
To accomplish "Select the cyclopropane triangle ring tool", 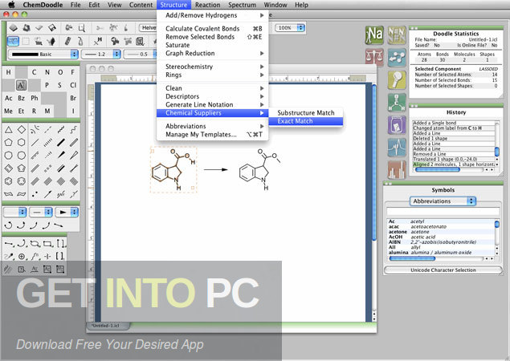I will click(9, 130).
